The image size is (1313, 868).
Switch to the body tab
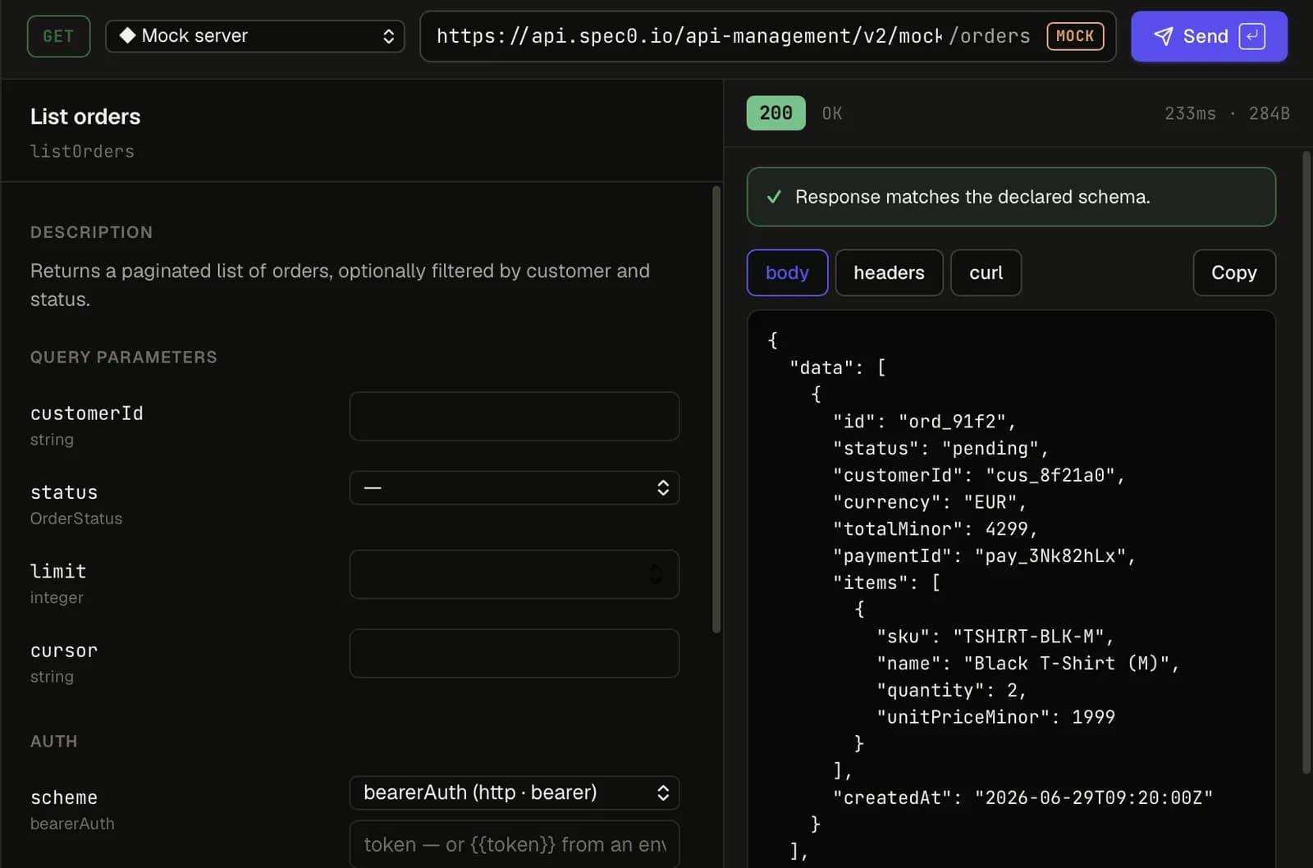click(787, 272)
